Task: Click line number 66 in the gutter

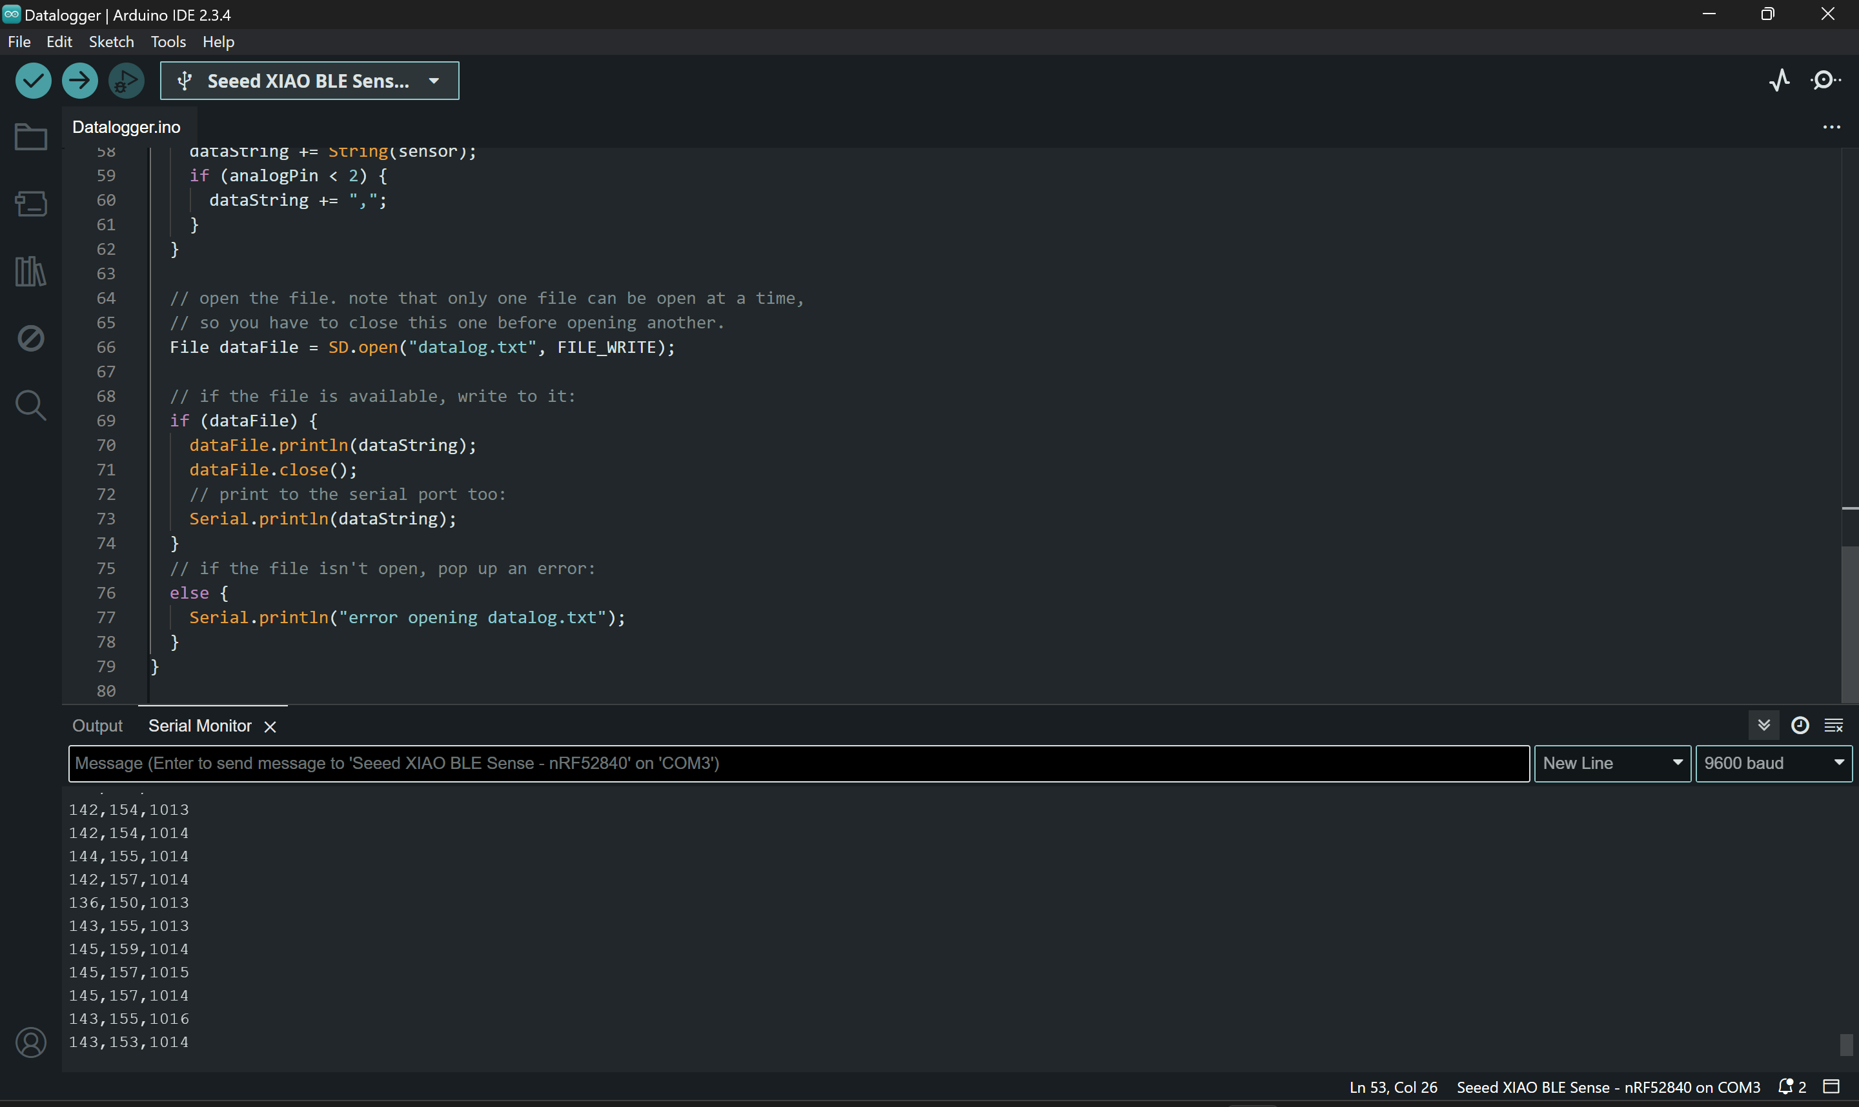Action: coord(106,347)
